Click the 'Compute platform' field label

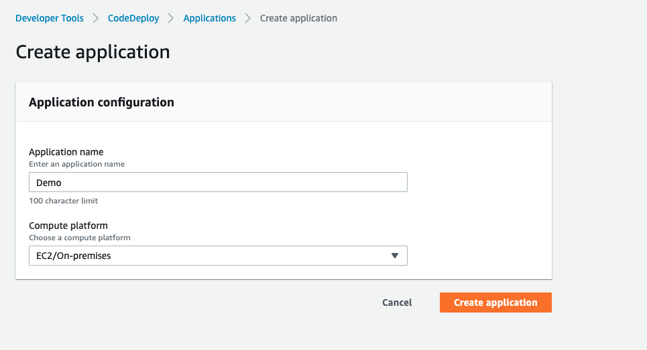[x=68, y=226]
